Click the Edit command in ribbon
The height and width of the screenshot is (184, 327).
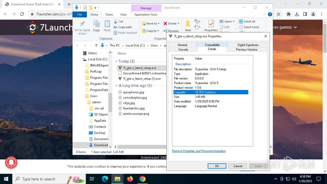pyautogui.click(x=224, y=27)
